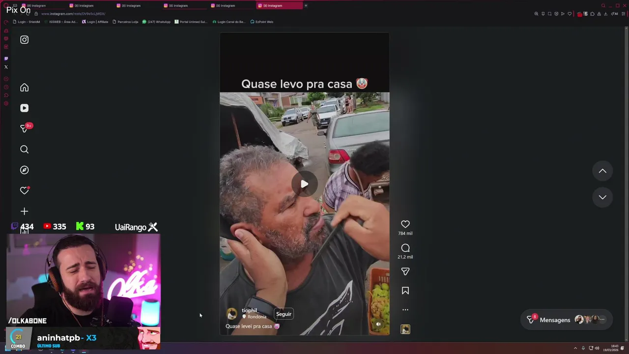
Task: Open Login Canal do Be... bookmark
Action: coord(229,22)
